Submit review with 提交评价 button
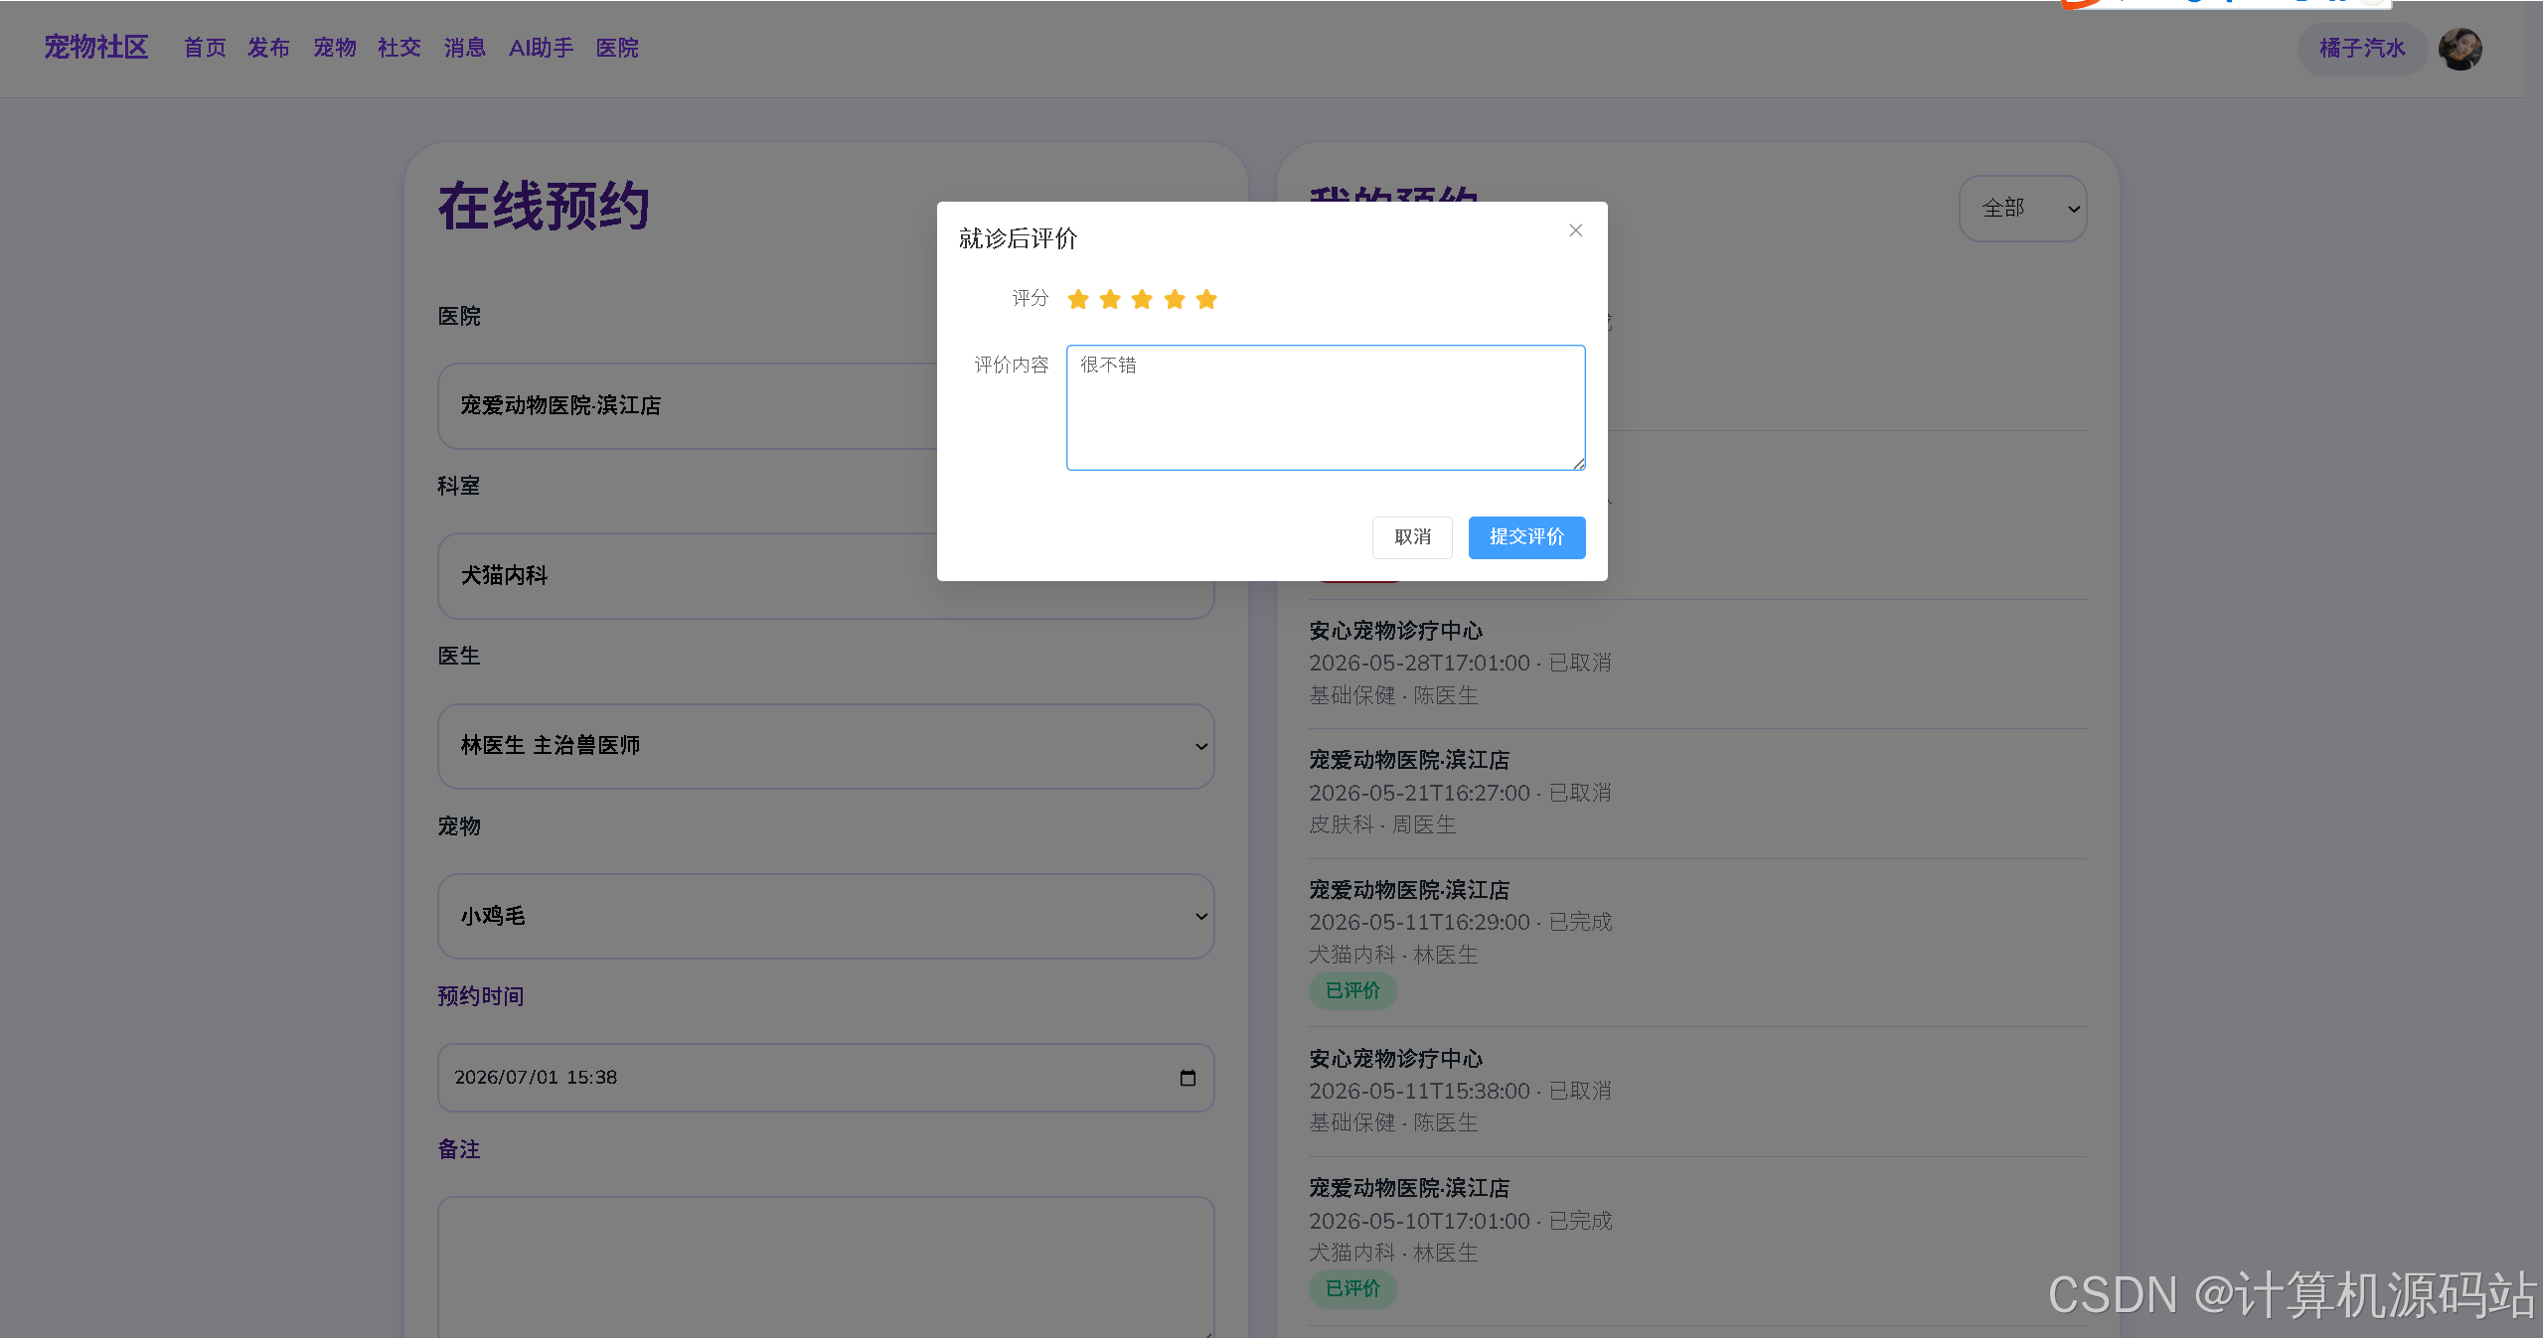Viewport: 2543px width, 1338px height. coord(1526,537)
